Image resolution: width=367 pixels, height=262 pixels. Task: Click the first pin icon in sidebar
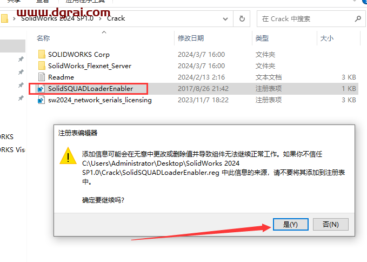[x=21, y=59]
